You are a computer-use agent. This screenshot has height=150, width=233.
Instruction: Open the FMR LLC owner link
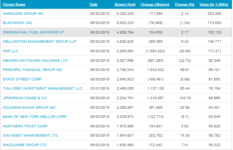[x=11, y=51]
